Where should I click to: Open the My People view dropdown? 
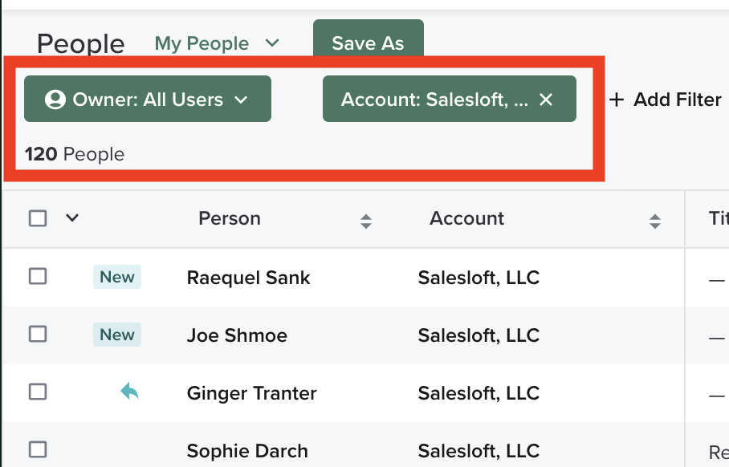(x=217, y=43)
